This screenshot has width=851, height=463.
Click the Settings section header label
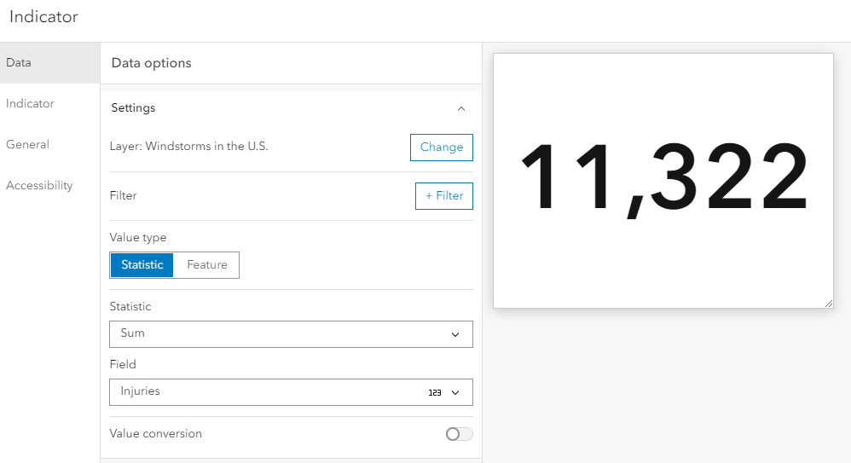point(134,108)
